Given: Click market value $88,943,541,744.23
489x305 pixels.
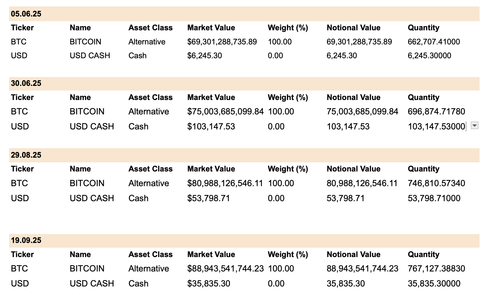Looking at the screenshot, I should tap(226, 269).
